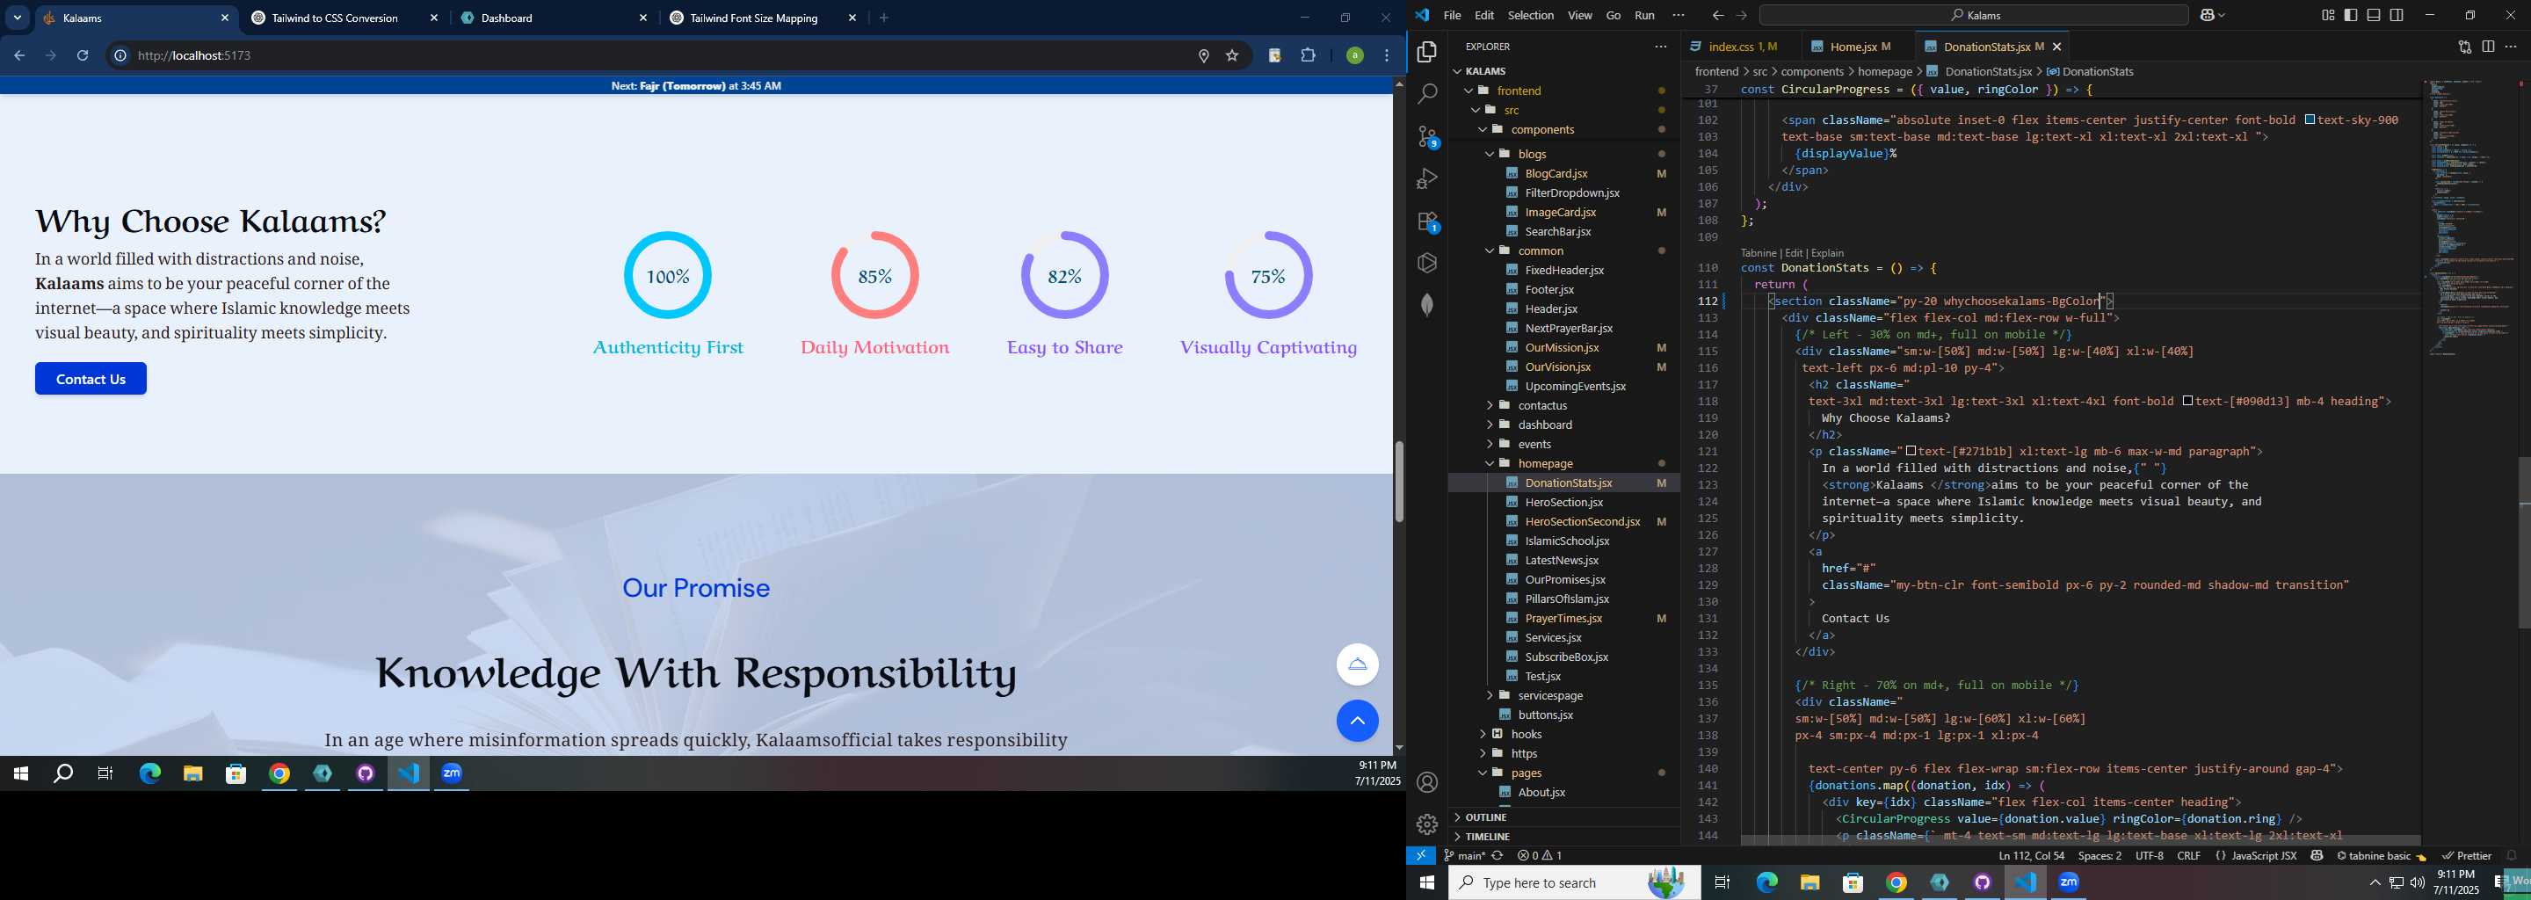Switch to Tailwind to CSS Conversion Chrome tab

point(344,18)
